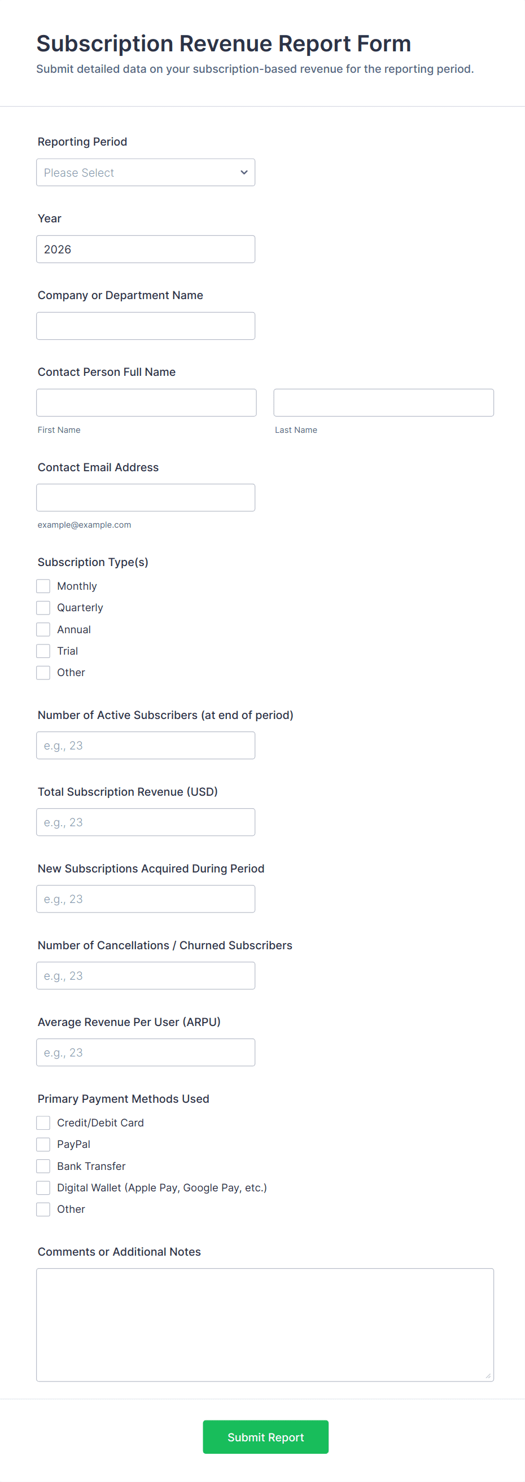Click the Last Name text box

[383, 403]
